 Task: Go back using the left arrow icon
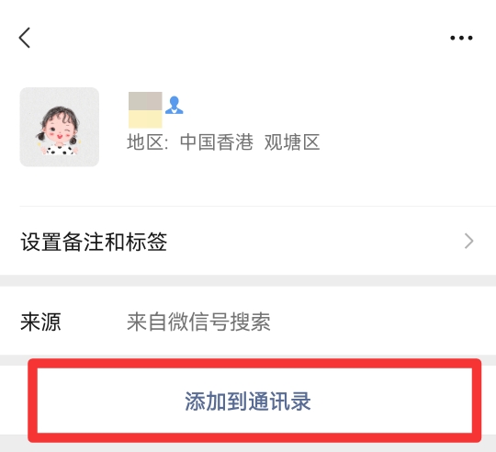click(x=25, y=38)
